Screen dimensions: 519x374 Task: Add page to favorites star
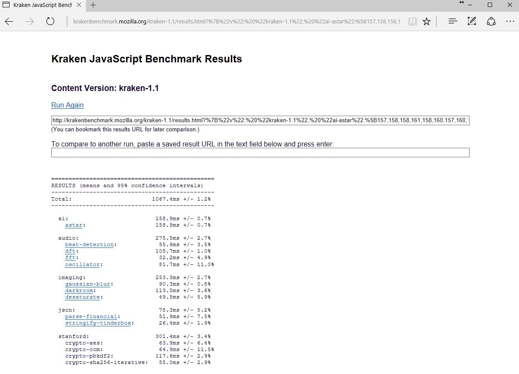click(x=427, y=22)
